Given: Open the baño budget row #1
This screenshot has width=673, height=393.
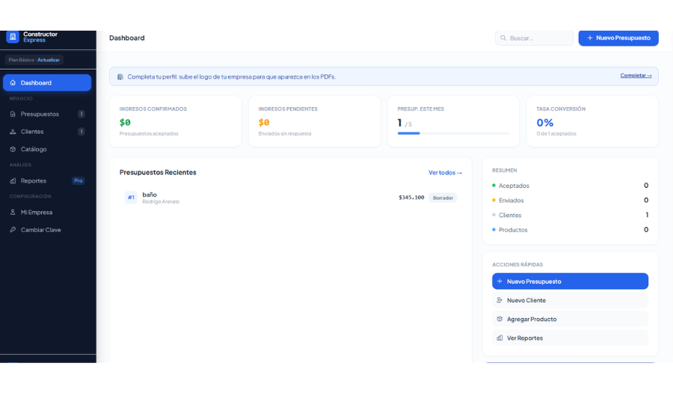Looking at the screenshot, I should pos(290,198).
